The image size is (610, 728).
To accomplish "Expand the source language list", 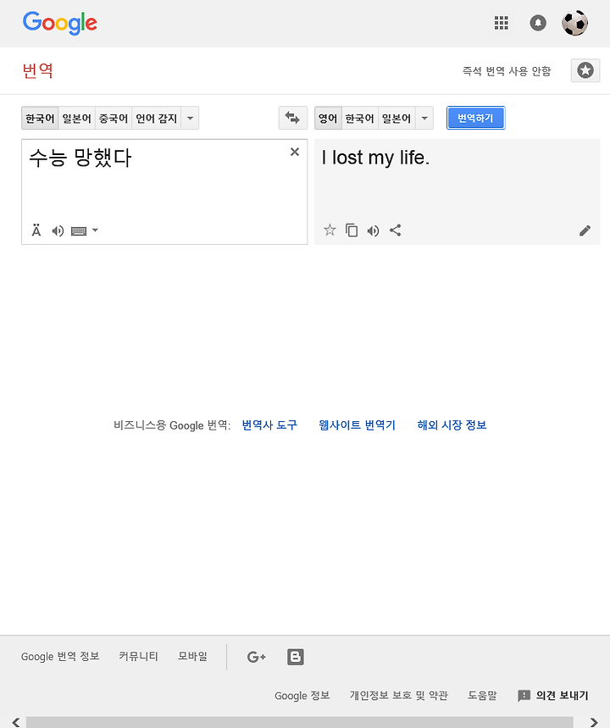I will click(190, 119).
